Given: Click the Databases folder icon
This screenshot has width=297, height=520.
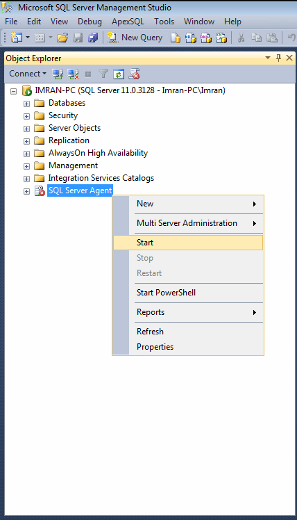Looking at the screenshot, I should (40, 103).
